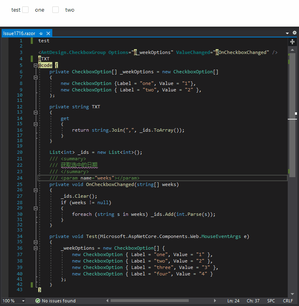Pin the Issue1716.razor tab
This screenshot has width=299, height=306.
(x=41, y=33)
